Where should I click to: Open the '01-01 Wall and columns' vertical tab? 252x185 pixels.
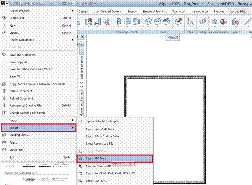(82, 72)
